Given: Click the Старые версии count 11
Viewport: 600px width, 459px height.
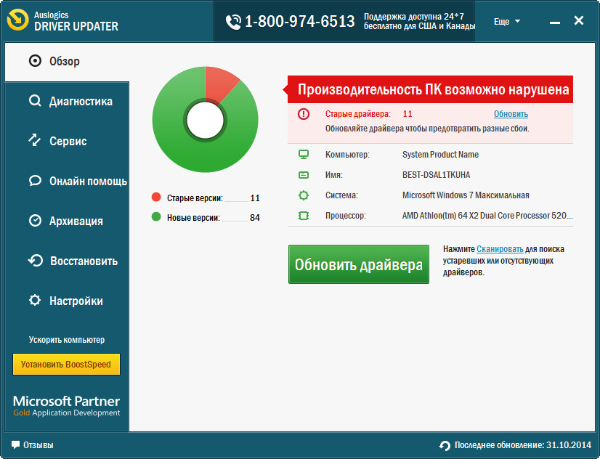Looking at the screenshot, I should tap(255, 198).
